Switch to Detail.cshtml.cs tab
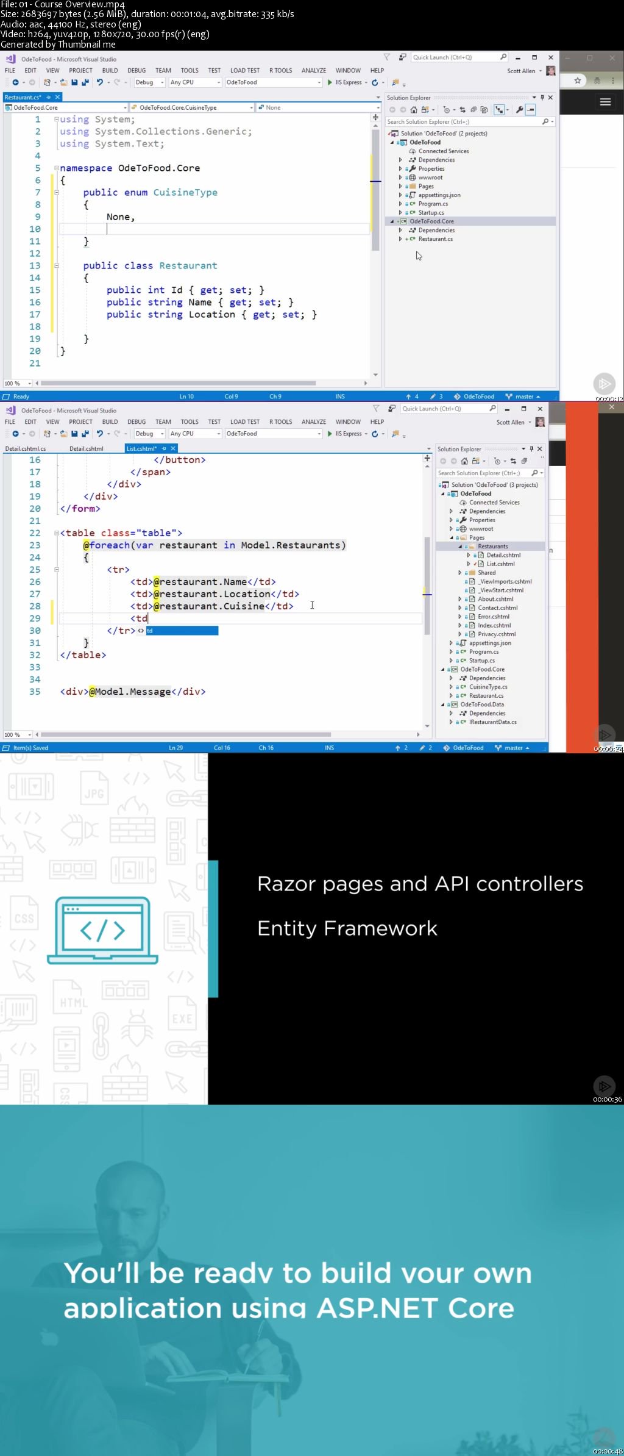The image size is (624, 1456). 26,448
